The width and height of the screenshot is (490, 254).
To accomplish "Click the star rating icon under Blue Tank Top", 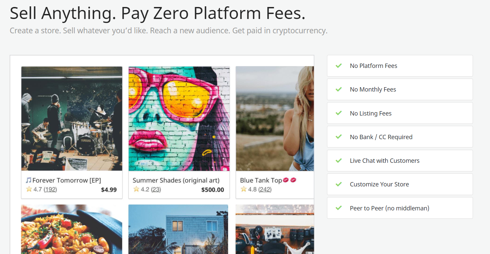I will (x=243, y=189).
